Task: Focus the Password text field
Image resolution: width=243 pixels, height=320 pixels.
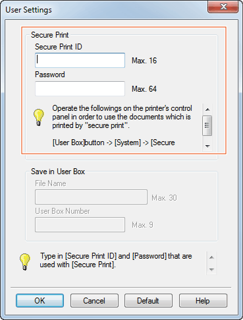Action: 80,88
